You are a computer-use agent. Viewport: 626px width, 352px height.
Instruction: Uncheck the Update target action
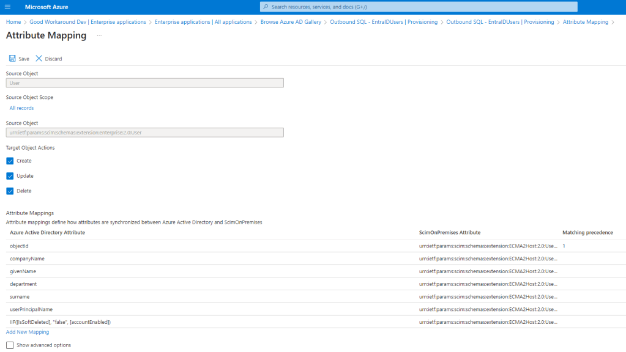(x=10, y=176)
